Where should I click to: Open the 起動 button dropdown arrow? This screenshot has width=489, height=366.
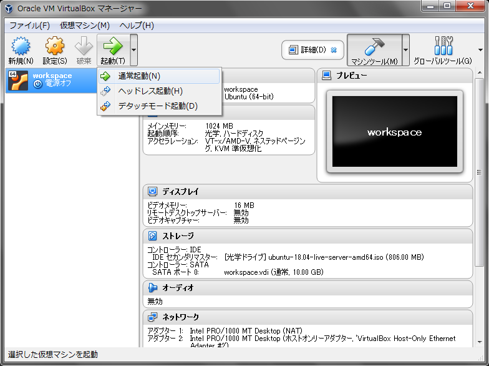[x=133, y=50]
